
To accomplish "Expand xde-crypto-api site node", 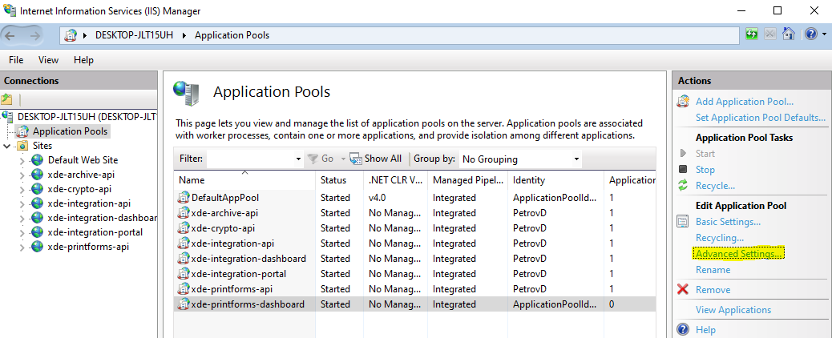I will pyautogui.click(x=22, y=190).
